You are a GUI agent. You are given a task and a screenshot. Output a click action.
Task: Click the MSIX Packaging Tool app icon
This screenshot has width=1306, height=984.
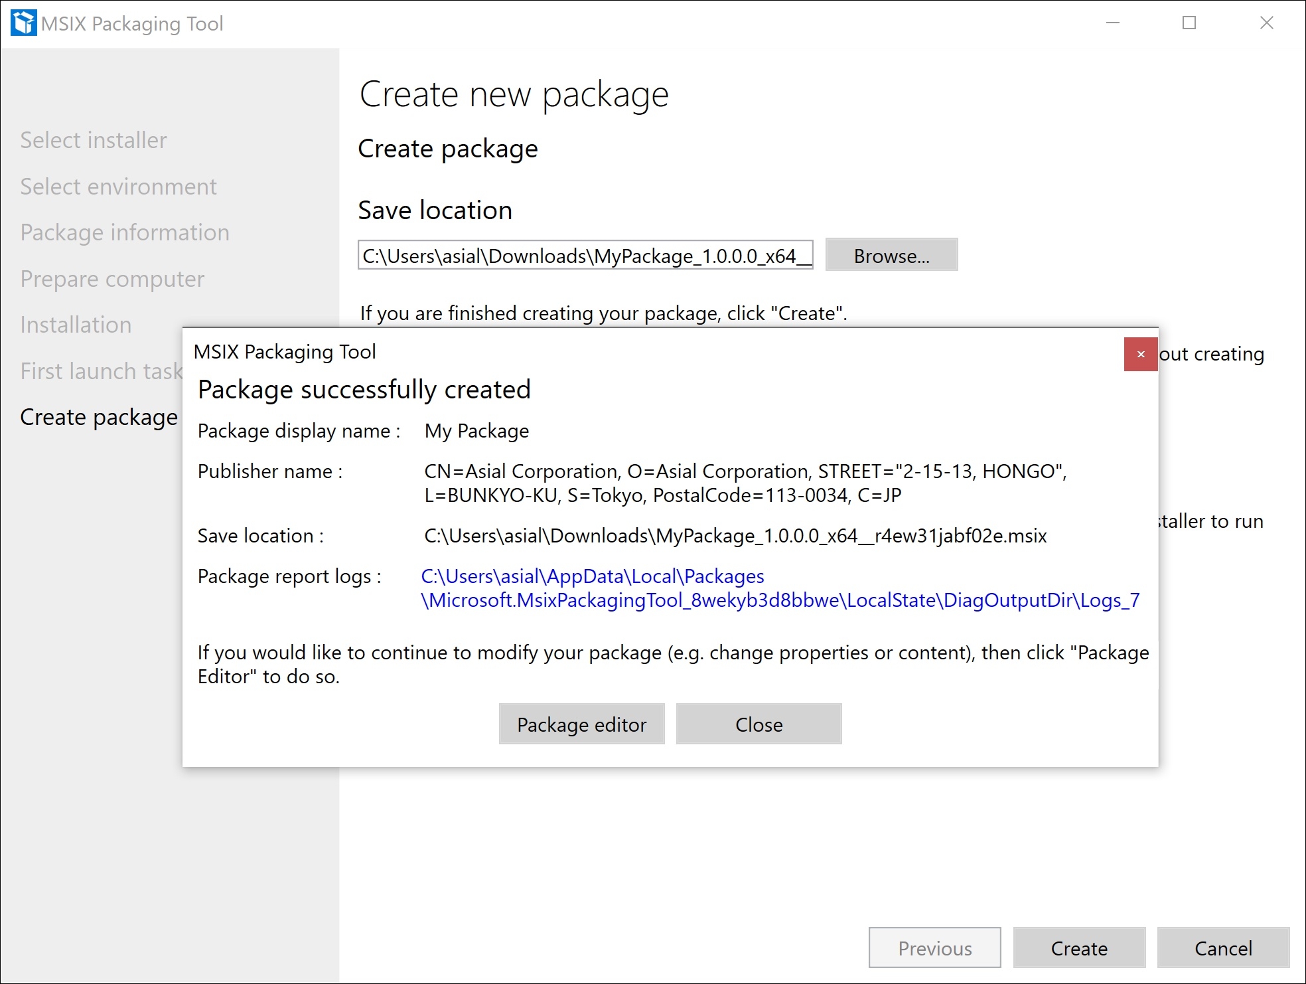[x=24, y=23]
